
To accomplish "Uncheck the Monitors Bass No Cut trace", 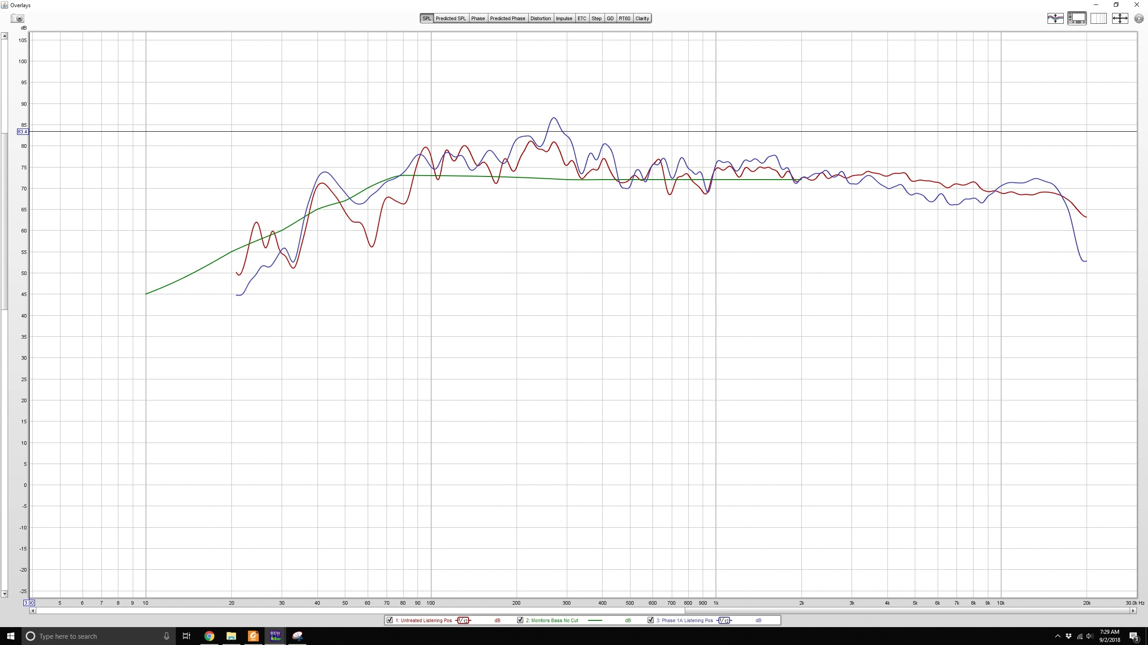I will 520,620.
